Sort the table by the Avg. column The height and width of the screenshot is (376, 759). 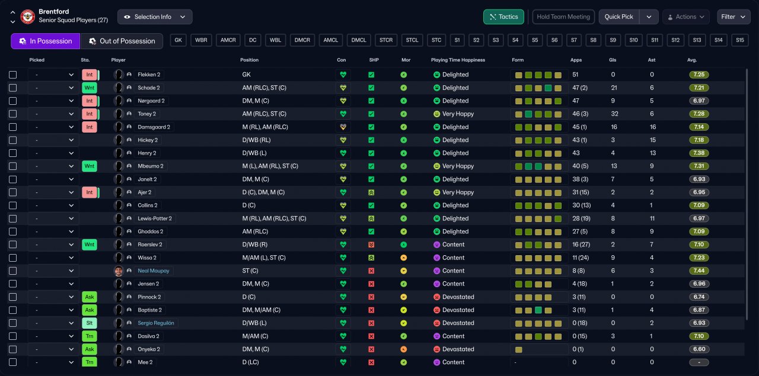point(691,60)
